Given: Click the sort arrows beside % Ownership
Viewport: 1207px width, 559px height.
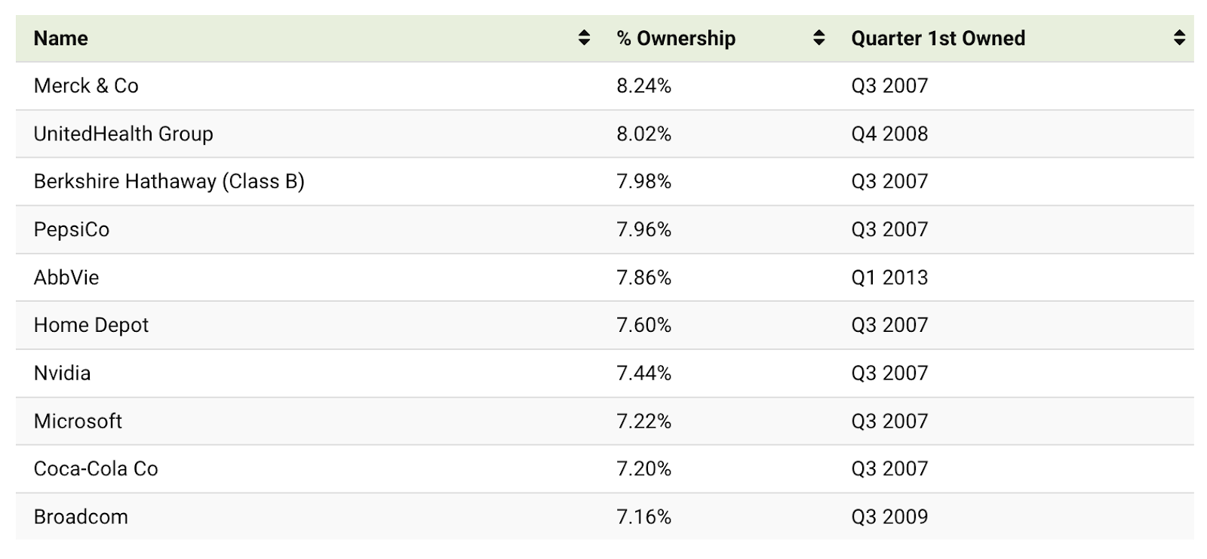Looking at the screenshot, I should point(818,38).
